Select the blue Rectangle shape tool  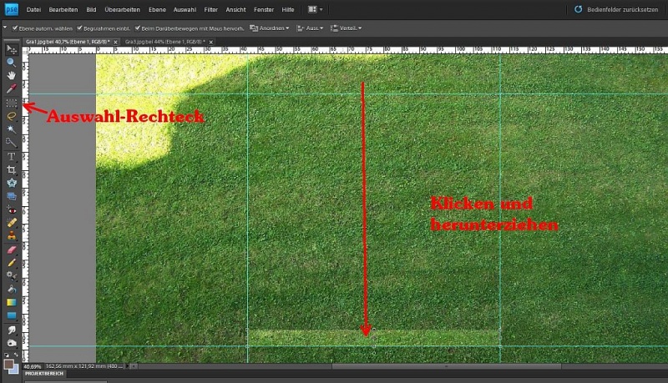click(12, 315)
